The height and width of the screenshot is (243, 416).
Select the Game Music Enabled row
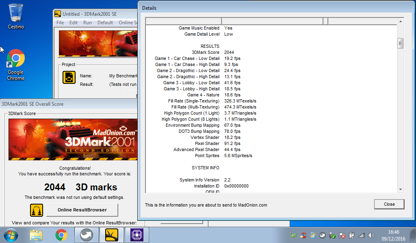pos(205,28)
